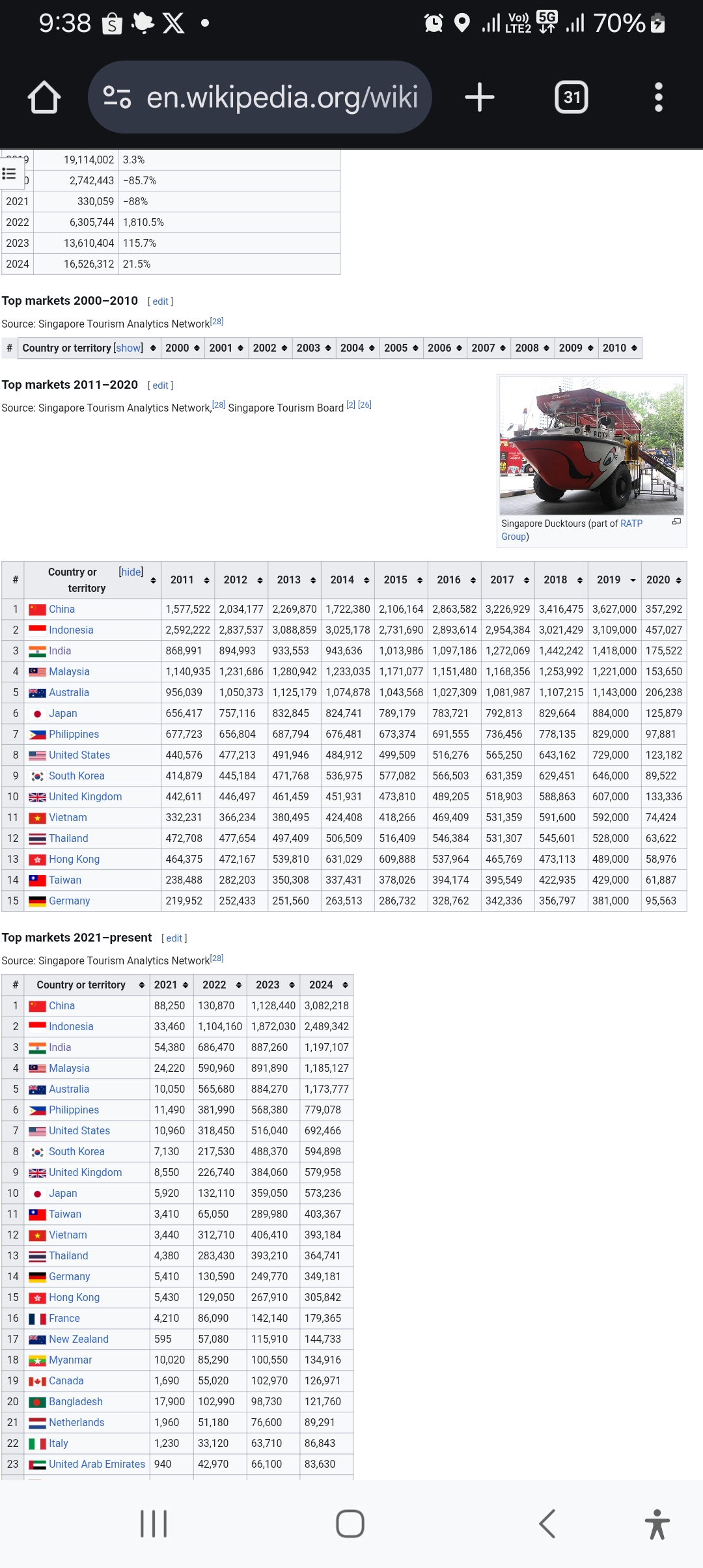Select the 2024 arrivals figure 16,526,312
703x1568 pixels.
tap(89, 264)
